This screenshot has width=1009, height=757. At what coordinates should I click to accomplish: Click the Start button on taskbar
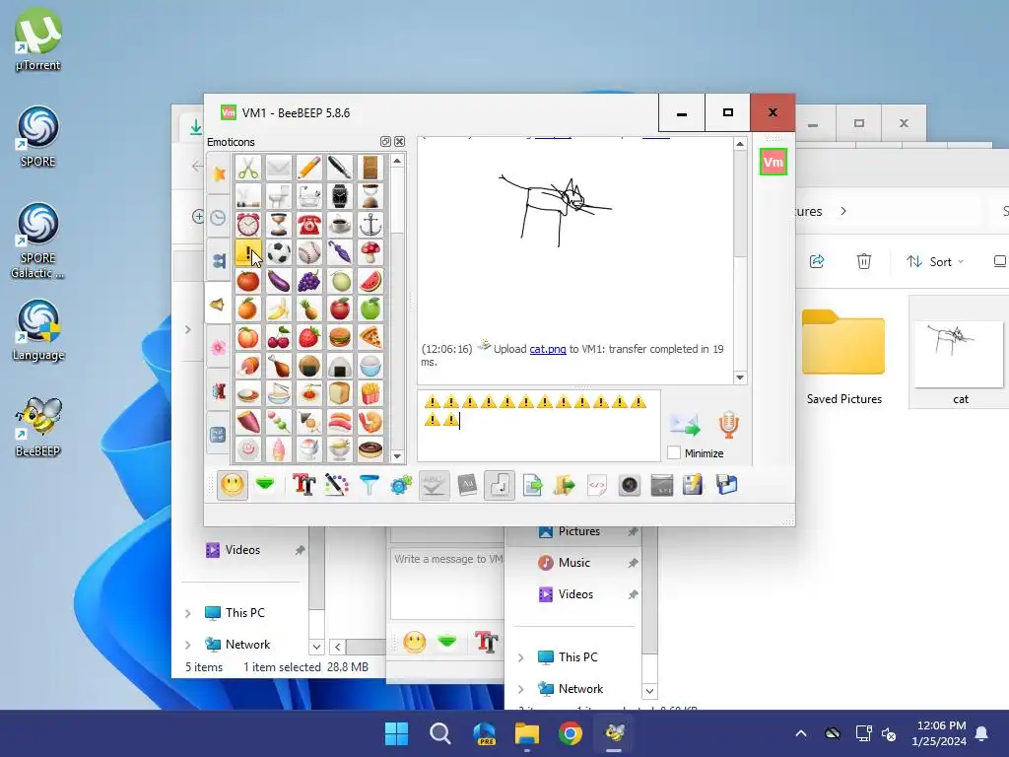[396, 733]
